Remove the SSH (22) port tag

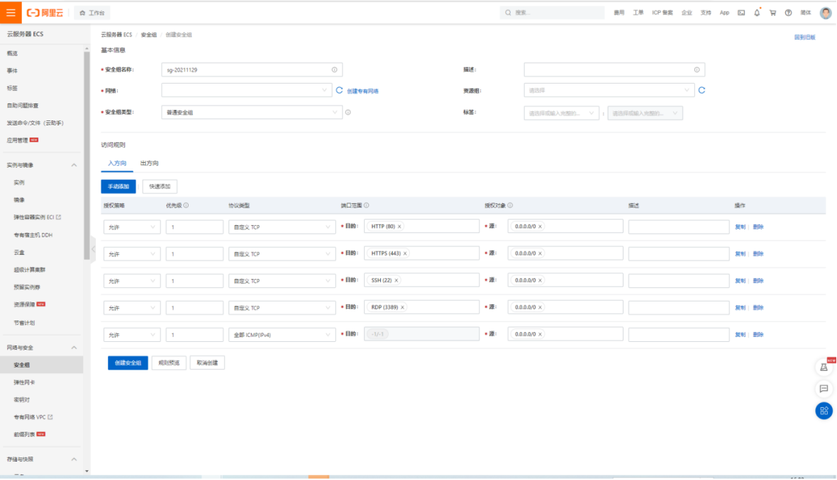397,280
